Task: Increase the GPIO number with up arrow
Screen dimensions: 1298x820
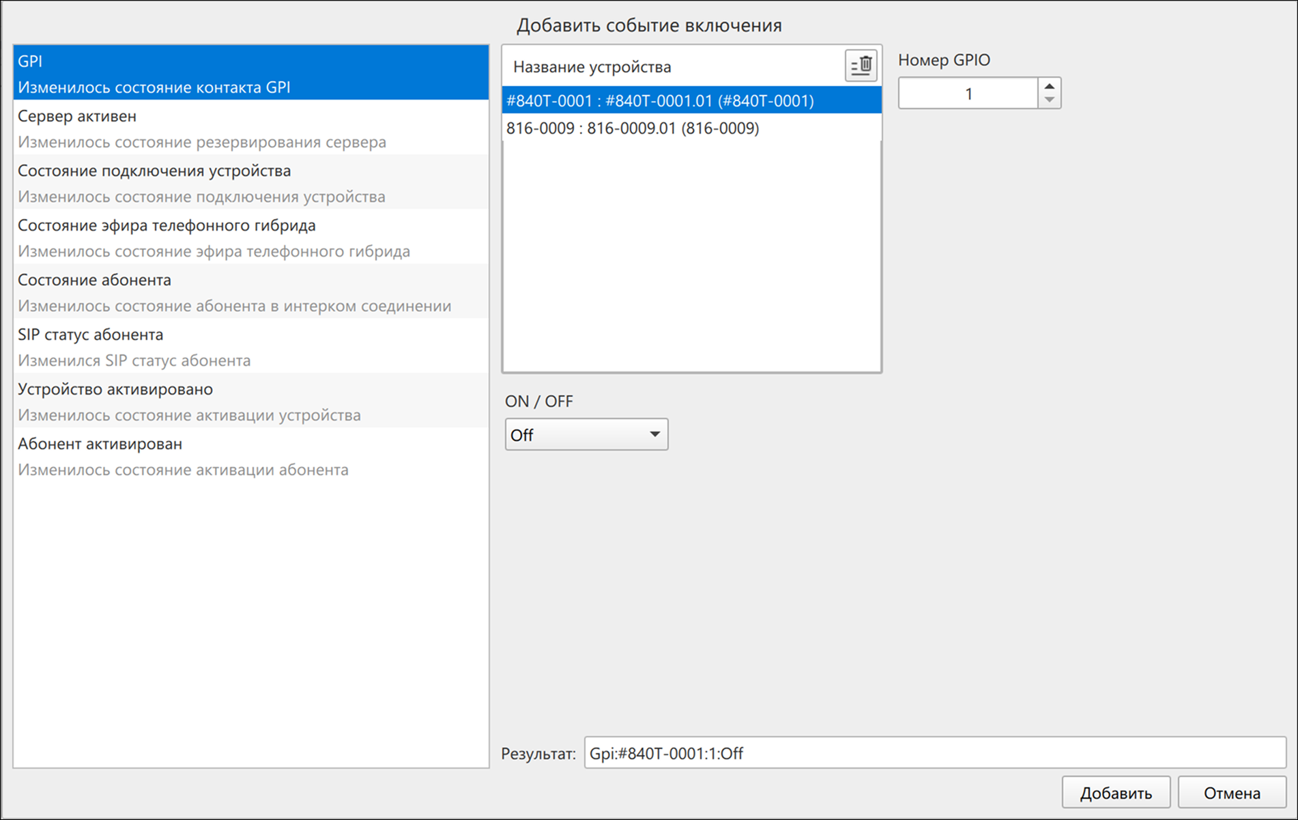Action: click(x=1050, y=86)
